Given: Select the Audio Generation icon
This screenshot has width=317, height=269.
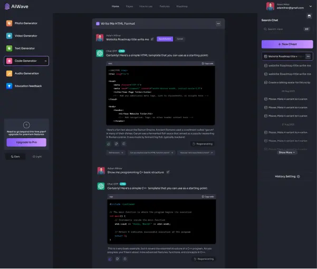Looking at the screenshot, I should [9, 73].
